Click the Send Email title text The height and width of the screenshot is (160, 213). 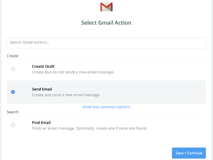click(x=42, y=89)
